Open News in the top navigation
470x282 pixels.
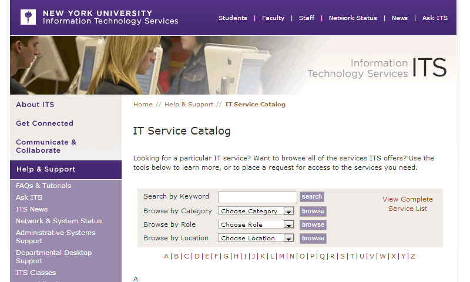(399, 18)
